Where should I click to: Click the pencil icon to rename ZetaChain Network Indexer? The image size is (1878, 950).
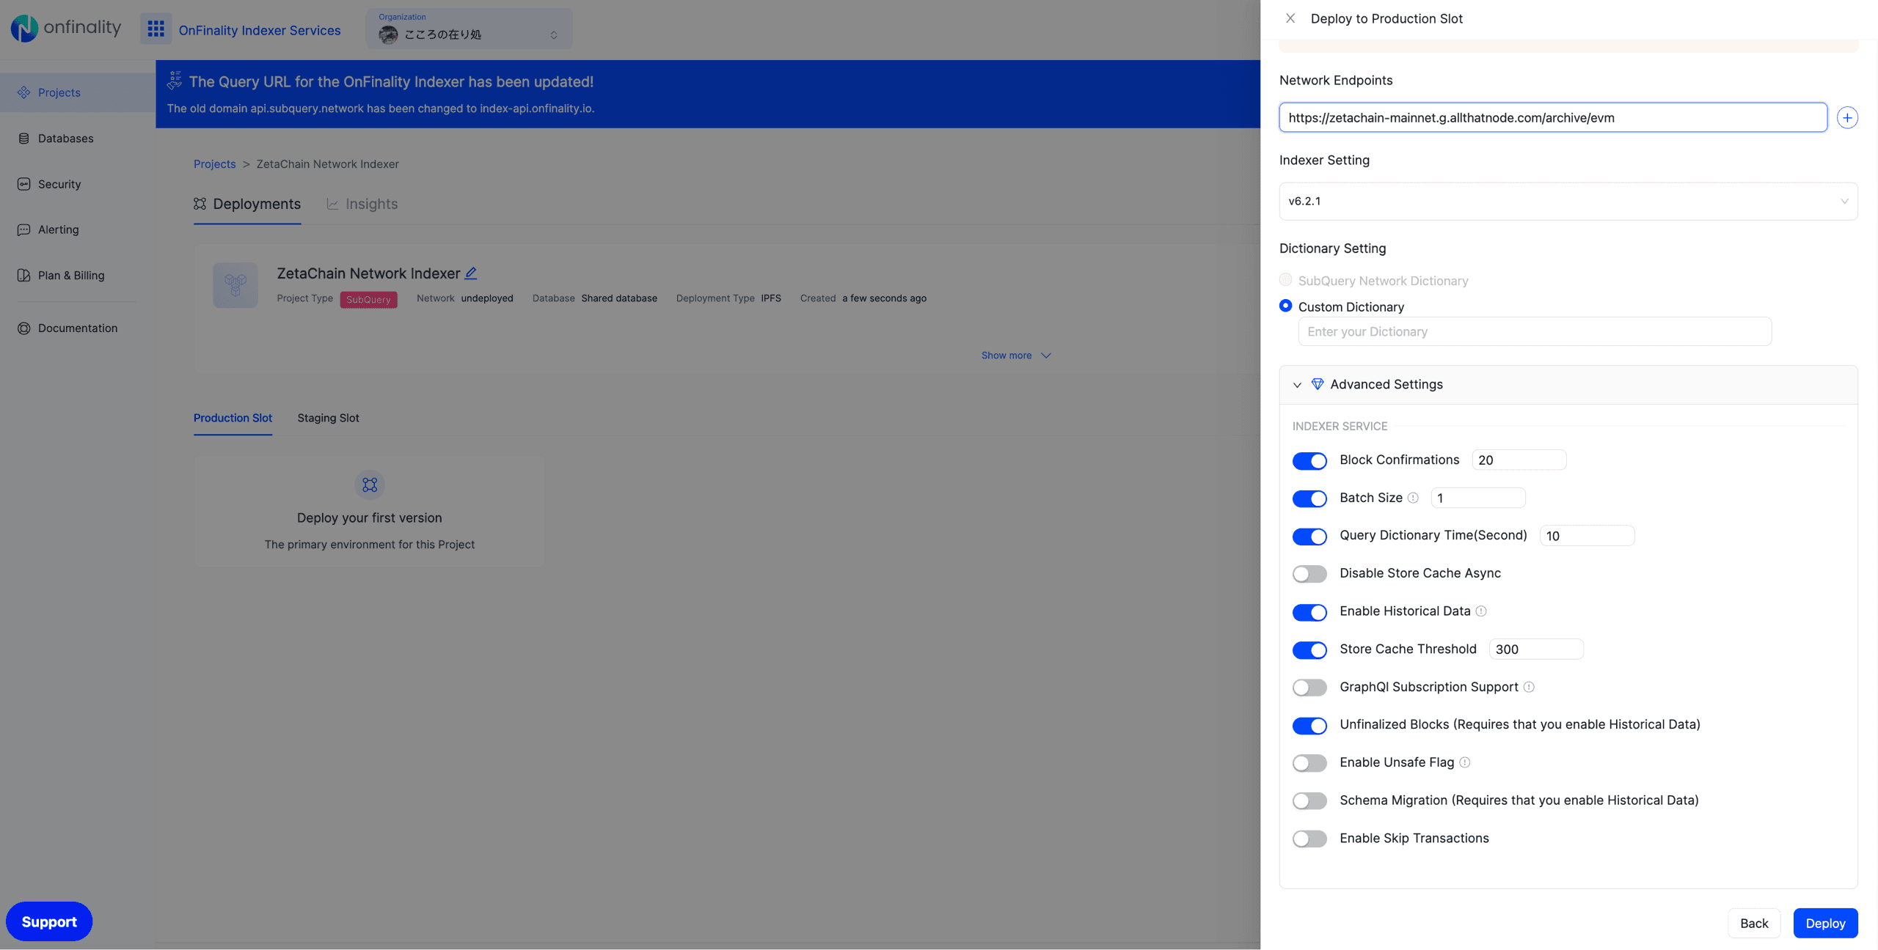[x=471, y=273]
